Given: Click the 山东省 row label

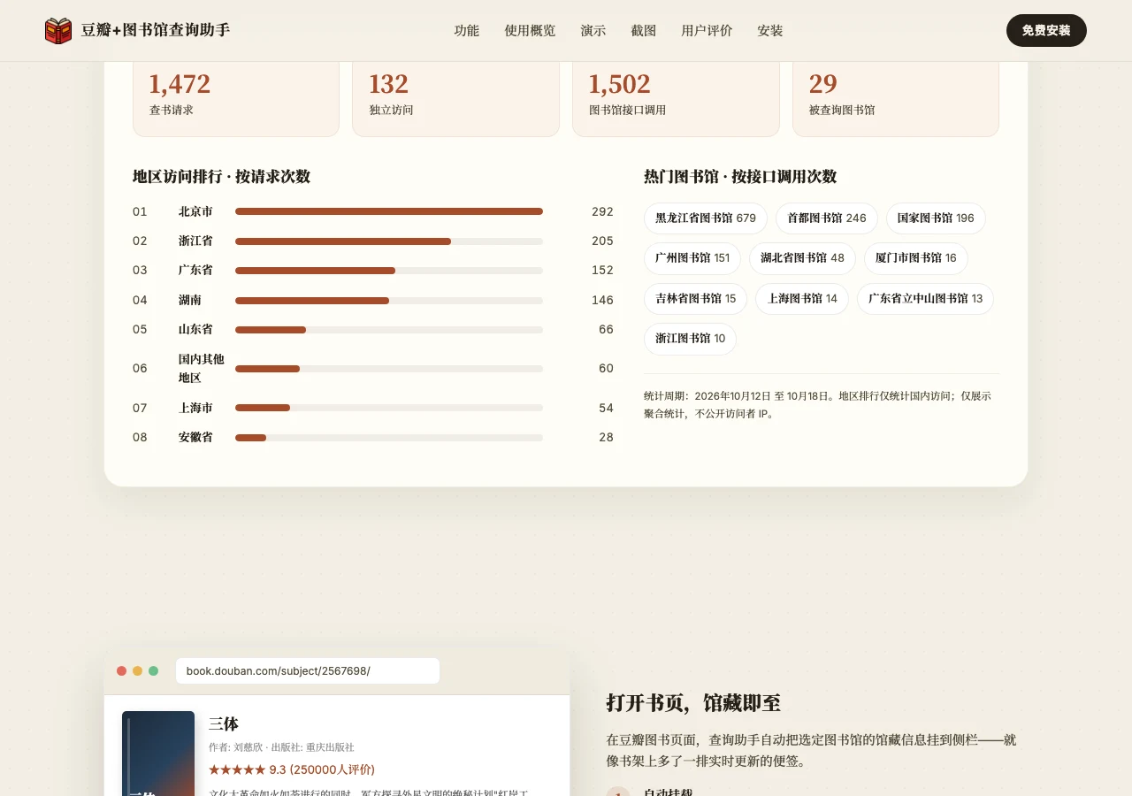Looking at the screenshot, I should [195, 330].
